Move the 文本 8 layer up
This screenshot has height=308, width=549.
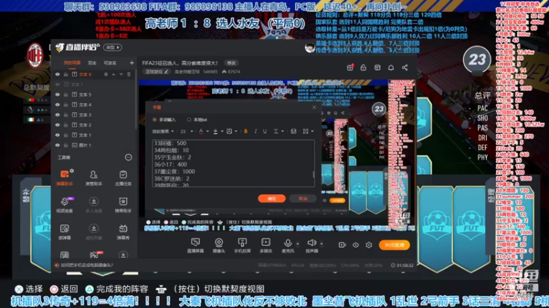(113, 75)
